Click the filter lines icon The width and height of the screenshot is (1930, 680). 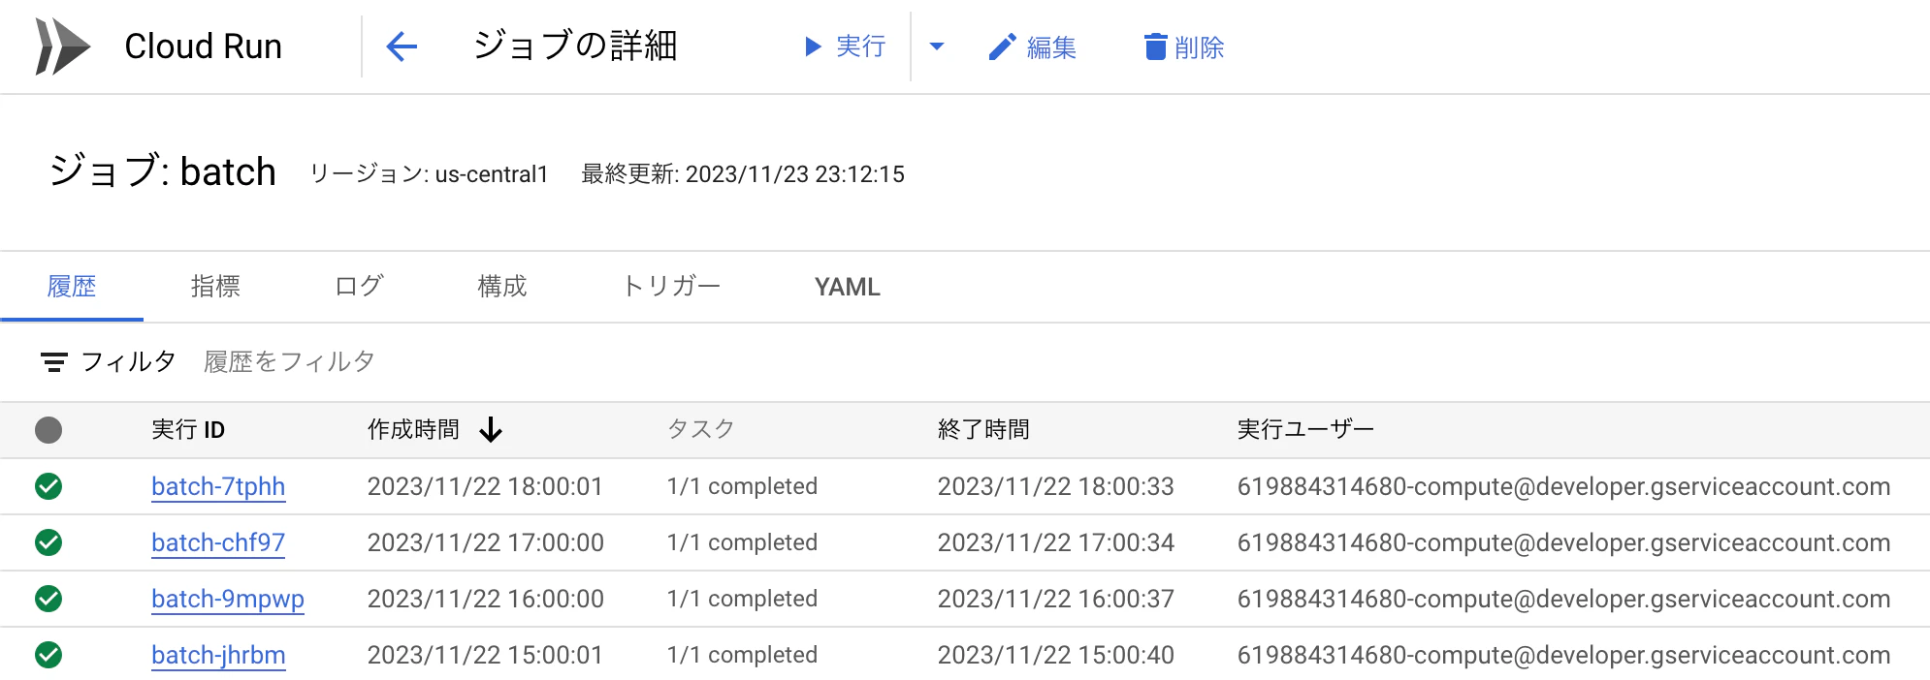(54, 362)
